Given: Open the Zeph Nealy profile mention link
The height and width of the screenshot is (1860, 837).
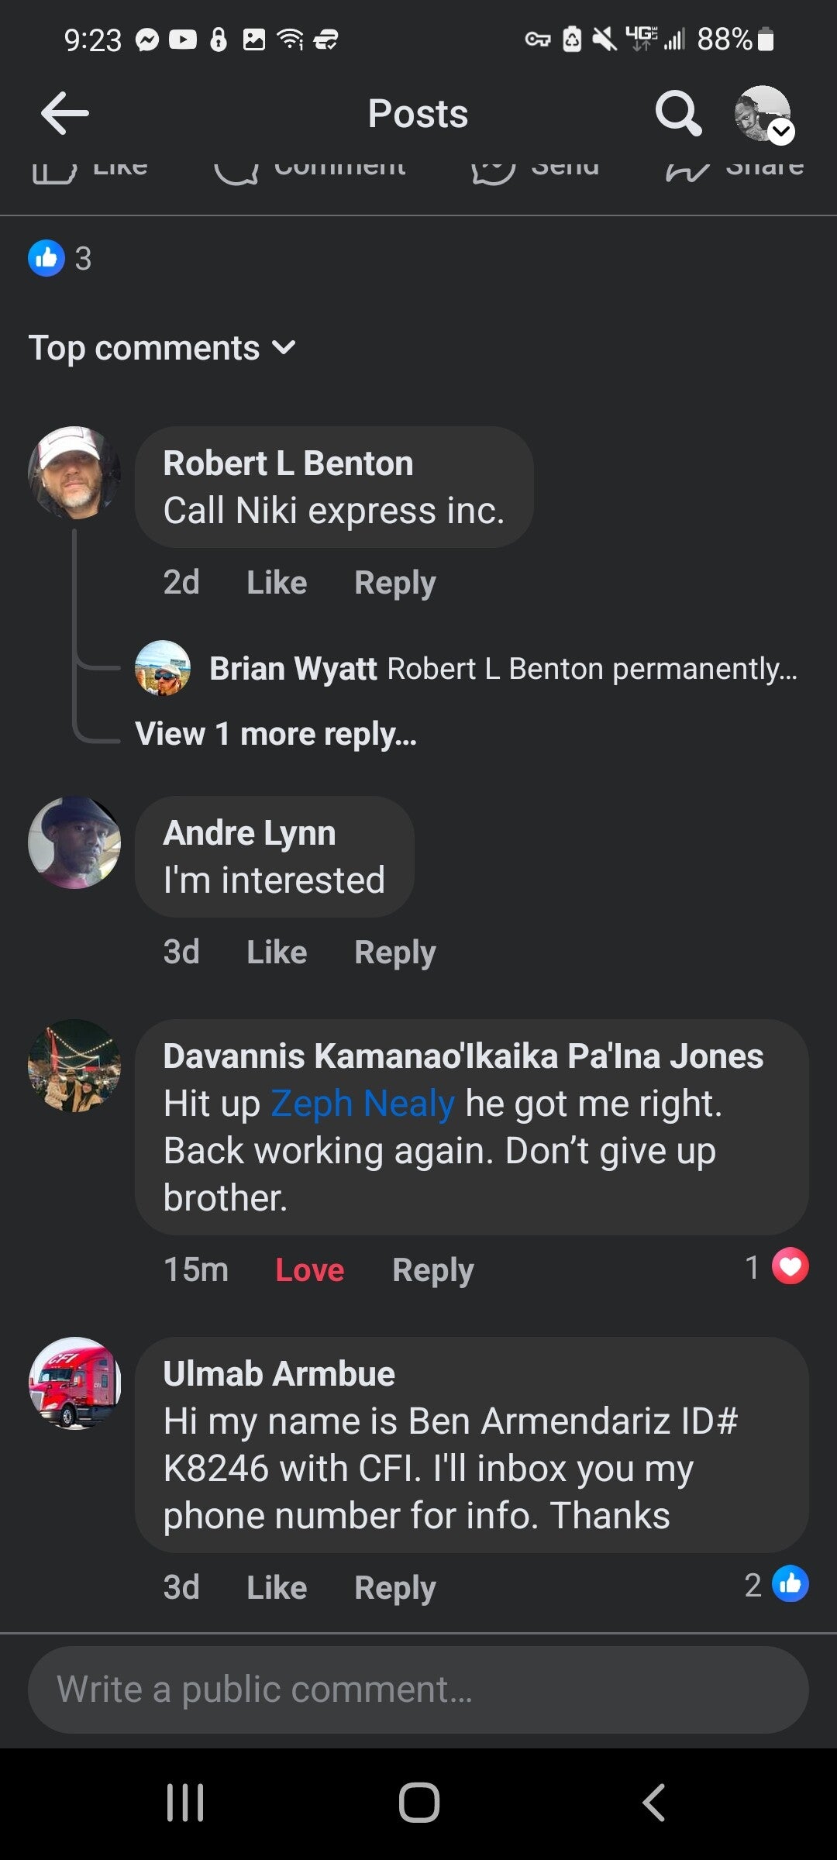Looking at the screenshot, I should coord(363,1104).
